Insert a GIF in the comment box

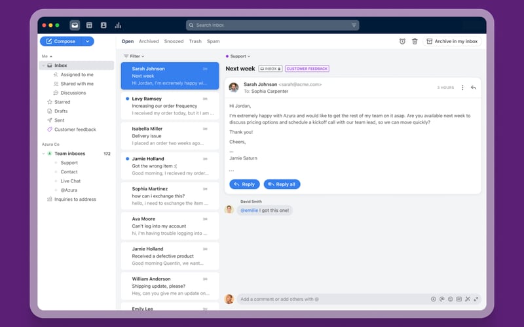tap(459, 299)
